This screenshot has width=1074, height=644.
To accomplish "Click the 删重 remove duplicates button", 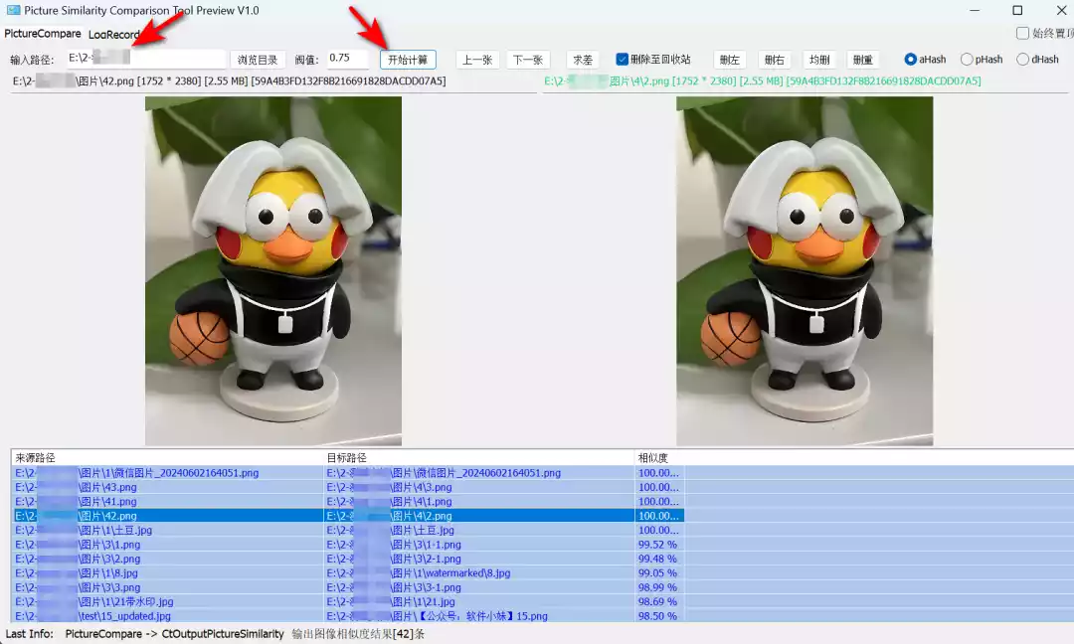I will tap(863, 60).
